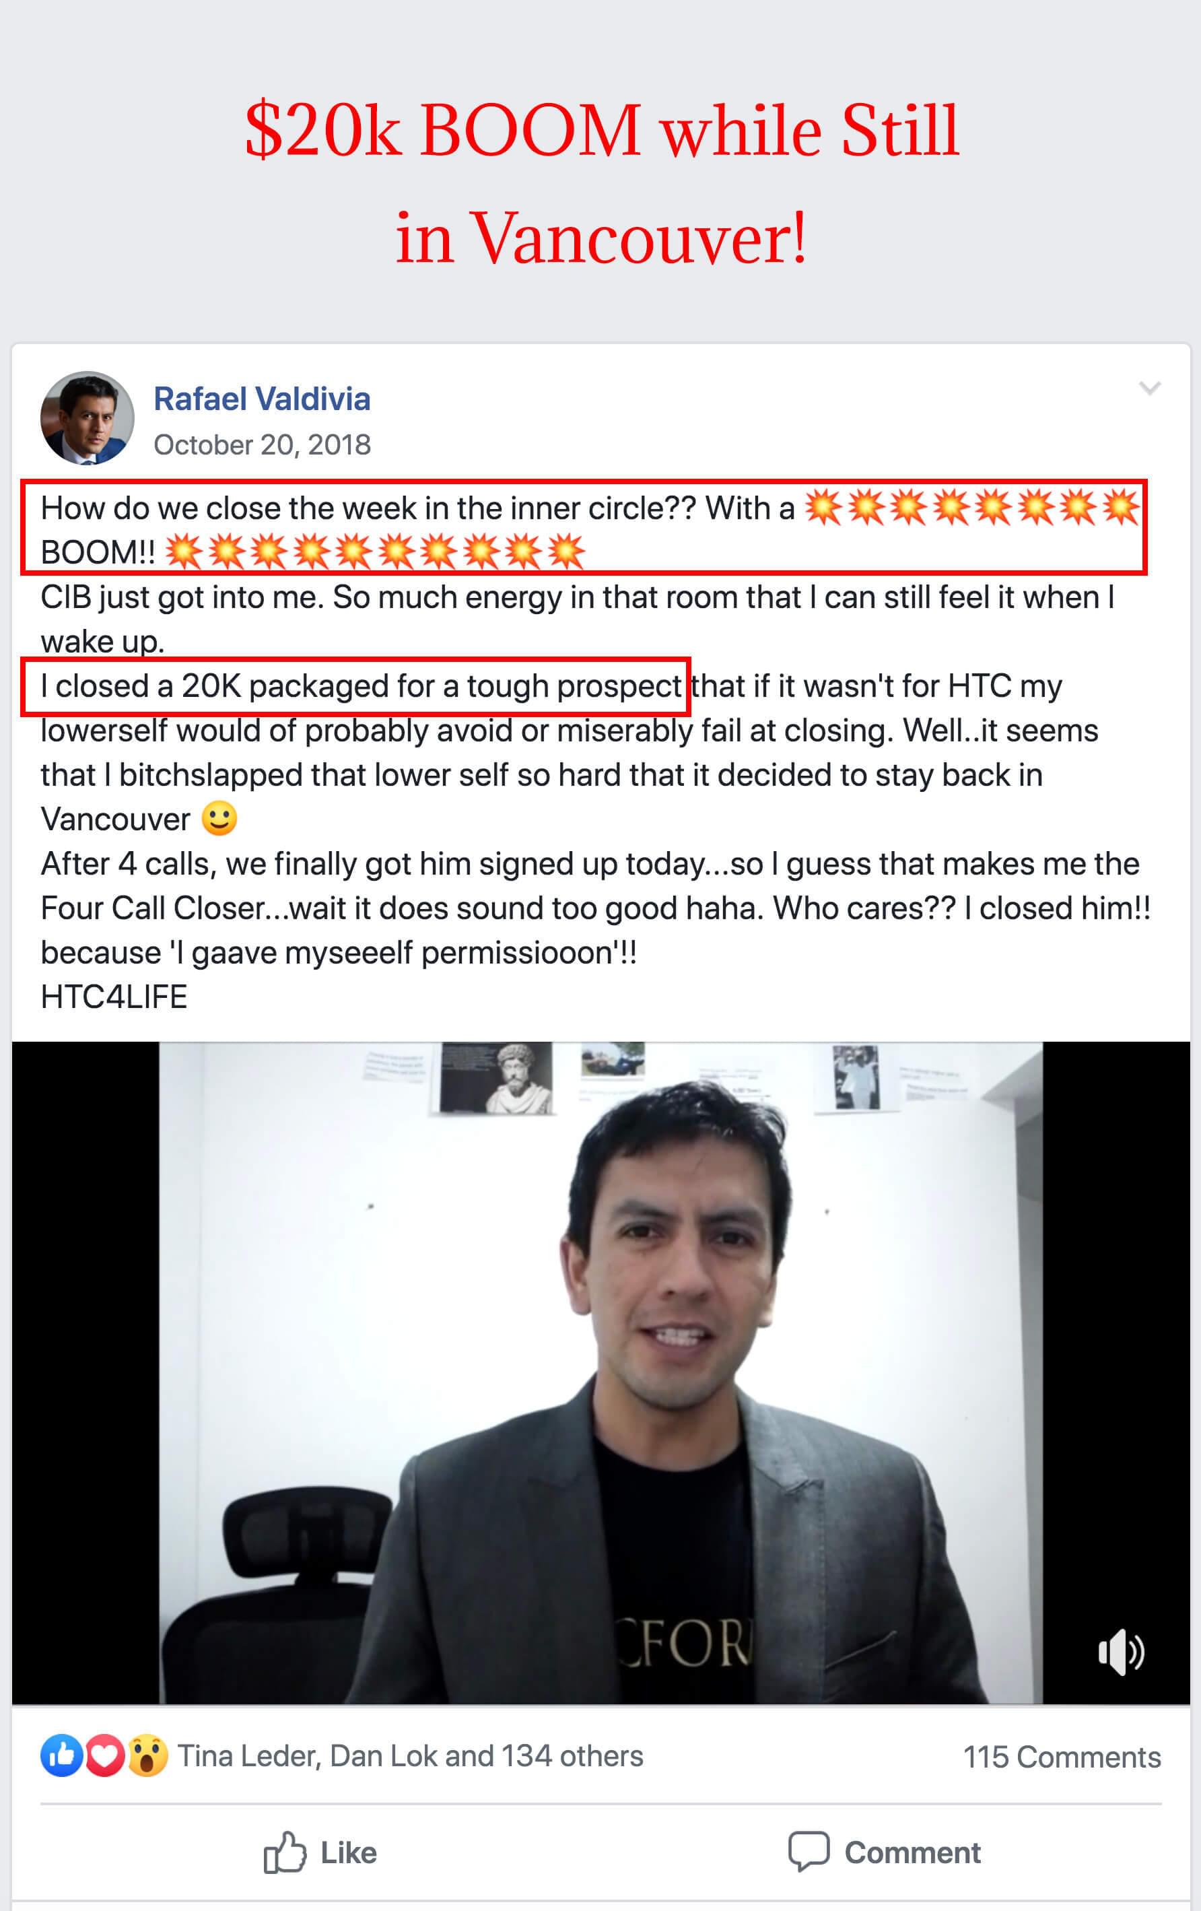
Task: Play the video of the man
Action: [600, 1372]
